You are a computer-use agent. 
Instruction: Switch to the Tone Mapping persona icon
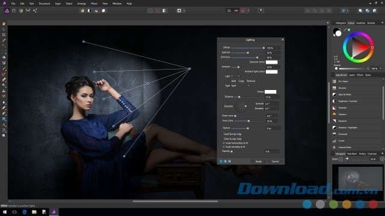coord(28,11)
